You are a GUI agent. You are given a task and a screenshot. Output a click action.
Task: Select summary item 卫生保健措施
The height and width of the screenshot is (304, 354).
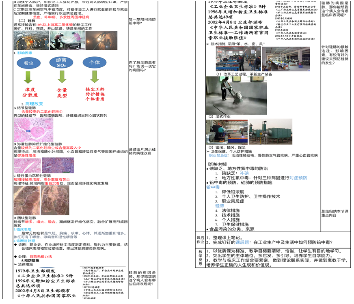point(235,225)
